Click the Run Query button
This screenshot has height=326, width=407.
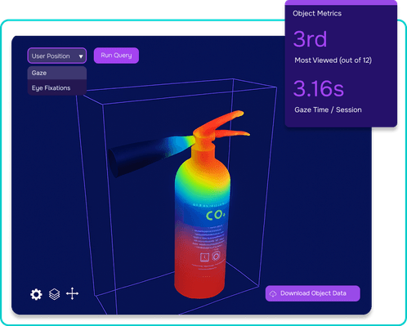click(116, 56)
